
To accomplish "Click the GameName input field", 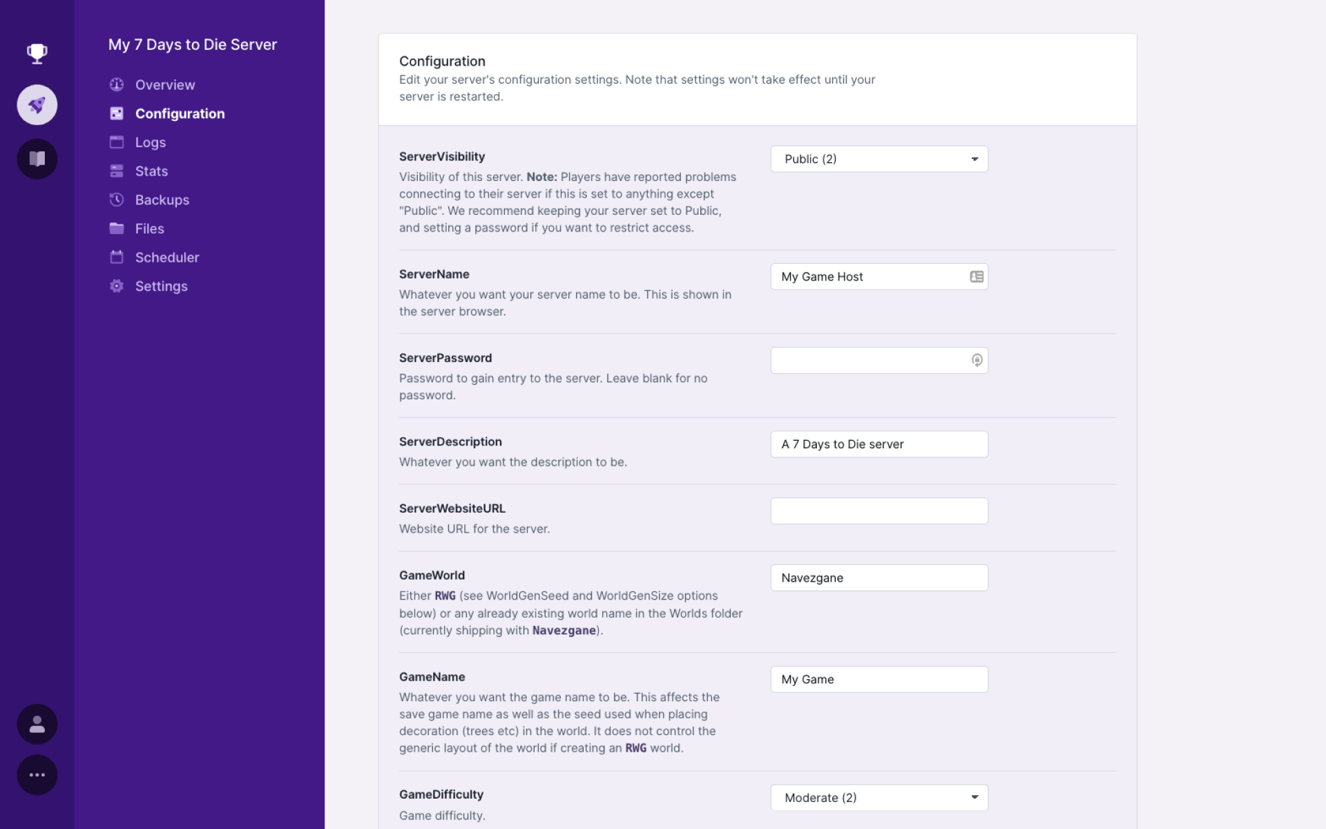I will 879,679.
